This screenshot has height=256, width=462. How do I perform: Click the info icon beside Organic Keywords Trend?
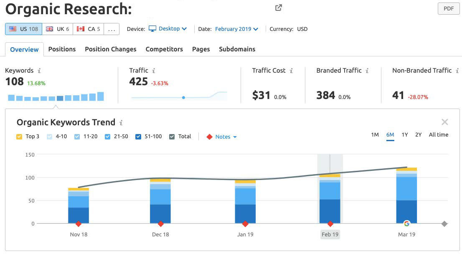[121, 123]
